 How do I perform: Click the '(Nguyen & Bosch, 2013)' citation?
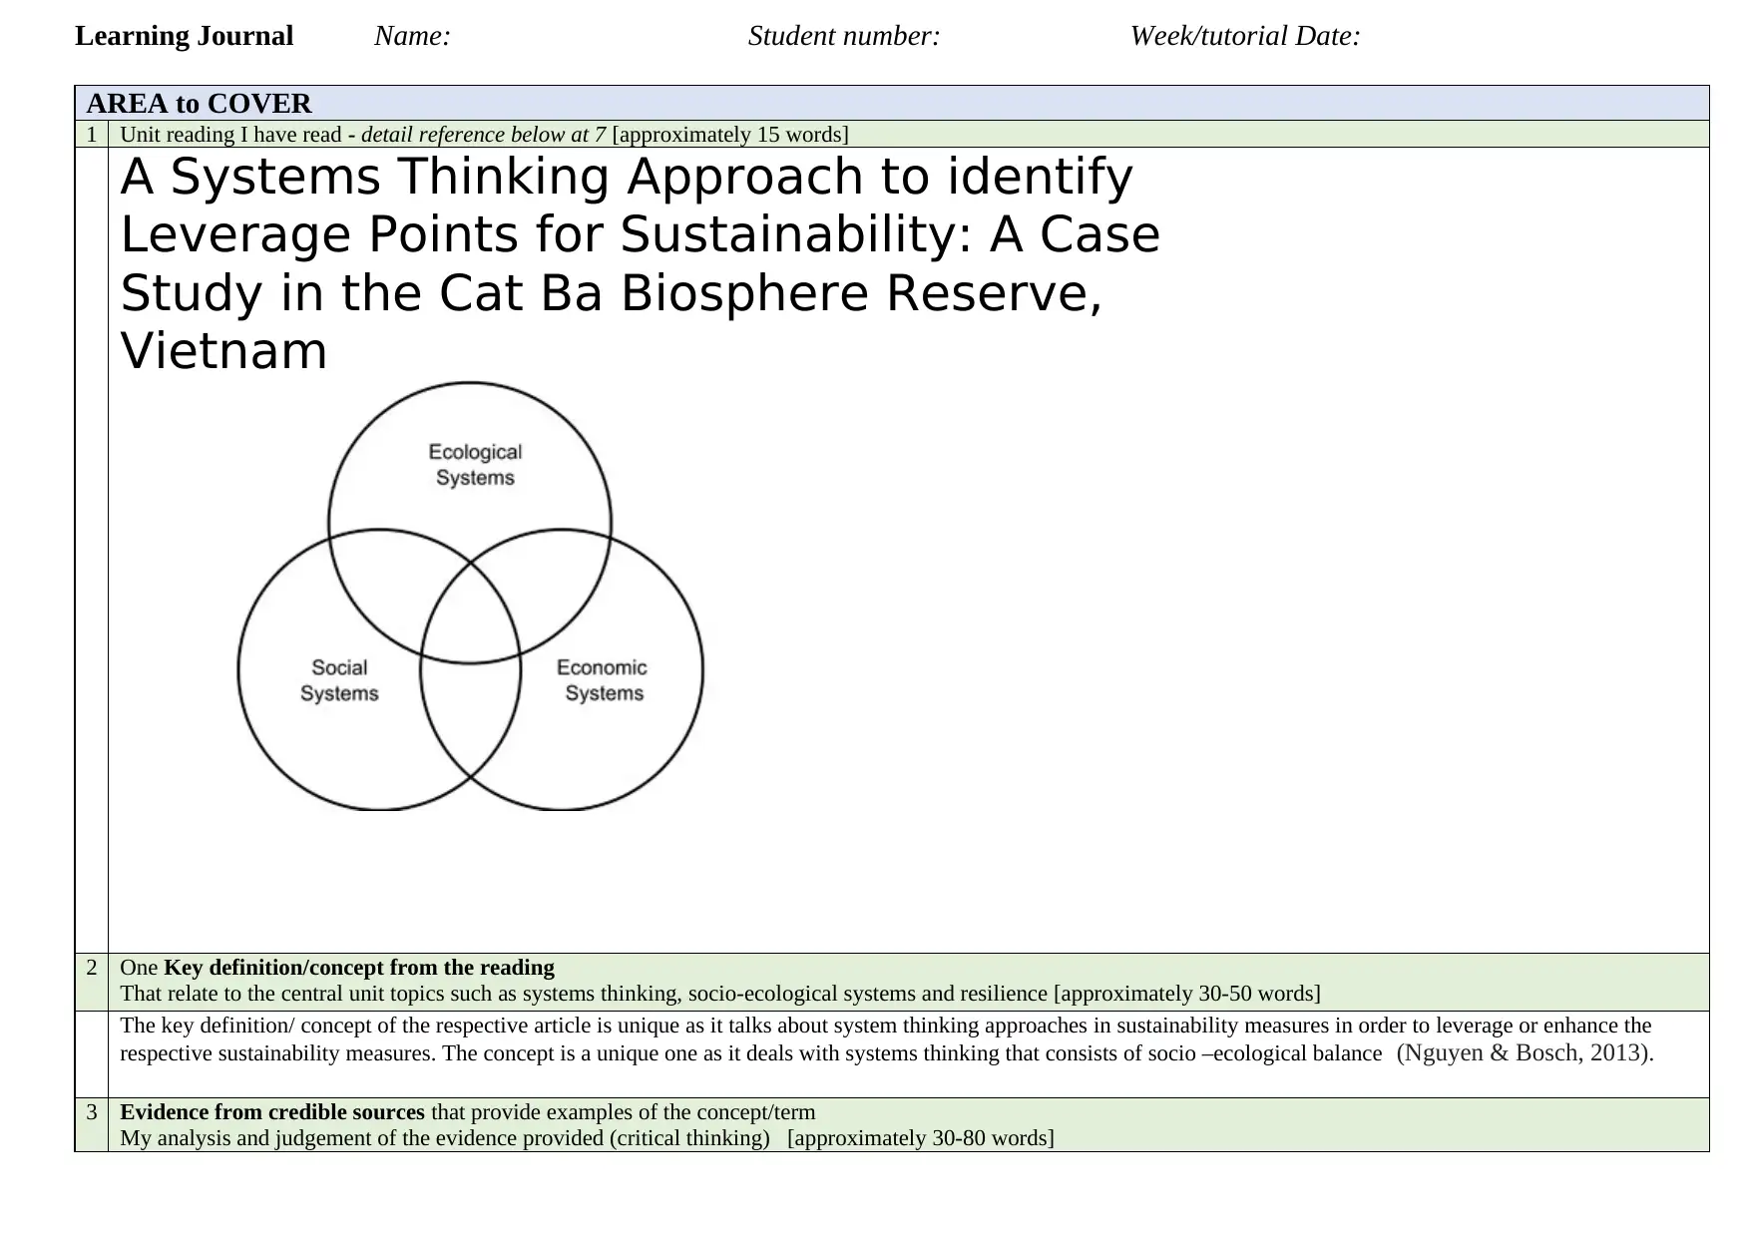pyautogui.click(x=1524, y=1052)
